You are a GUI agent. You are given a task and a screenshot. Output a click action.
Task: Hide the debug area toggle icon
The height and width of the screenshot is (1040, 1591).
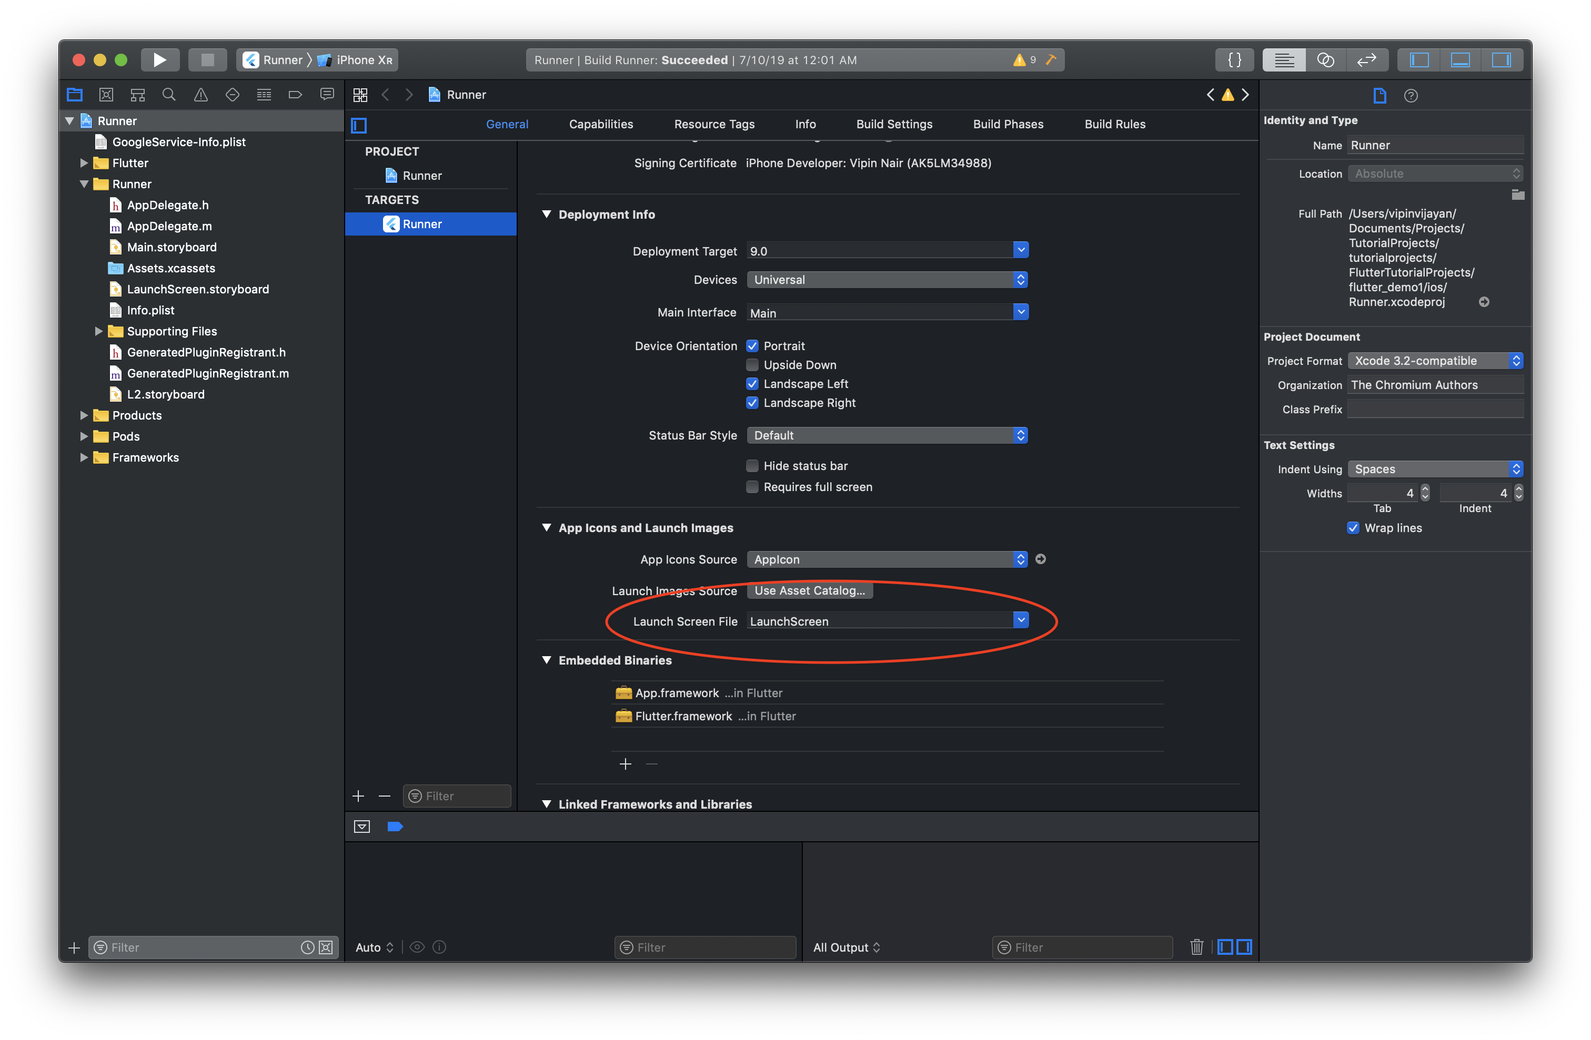(x=361, y=827)
